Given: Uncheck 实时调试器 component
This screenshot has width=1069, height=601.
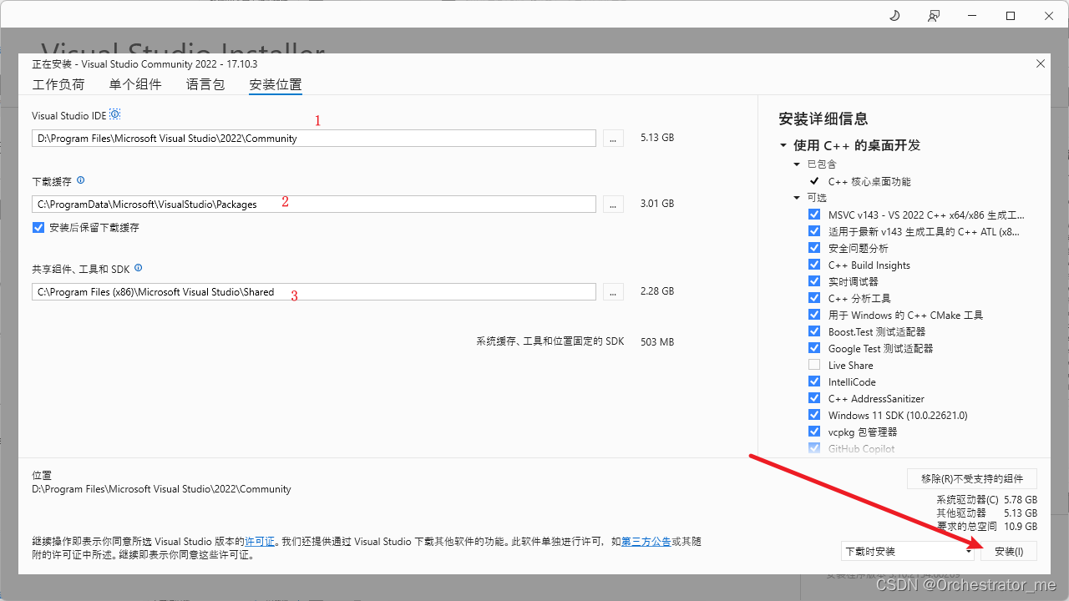Looking at the screenshot, I should pos(814,281).
